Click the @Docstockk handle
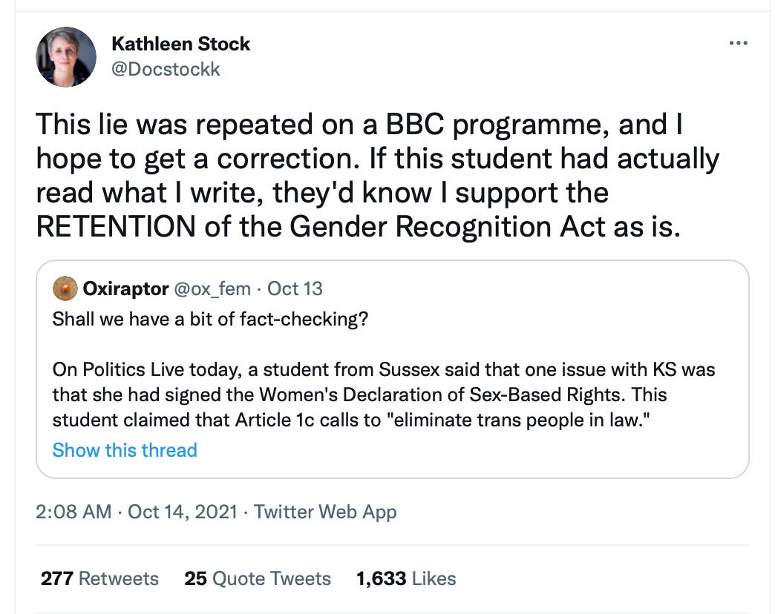 coord(166,69)
